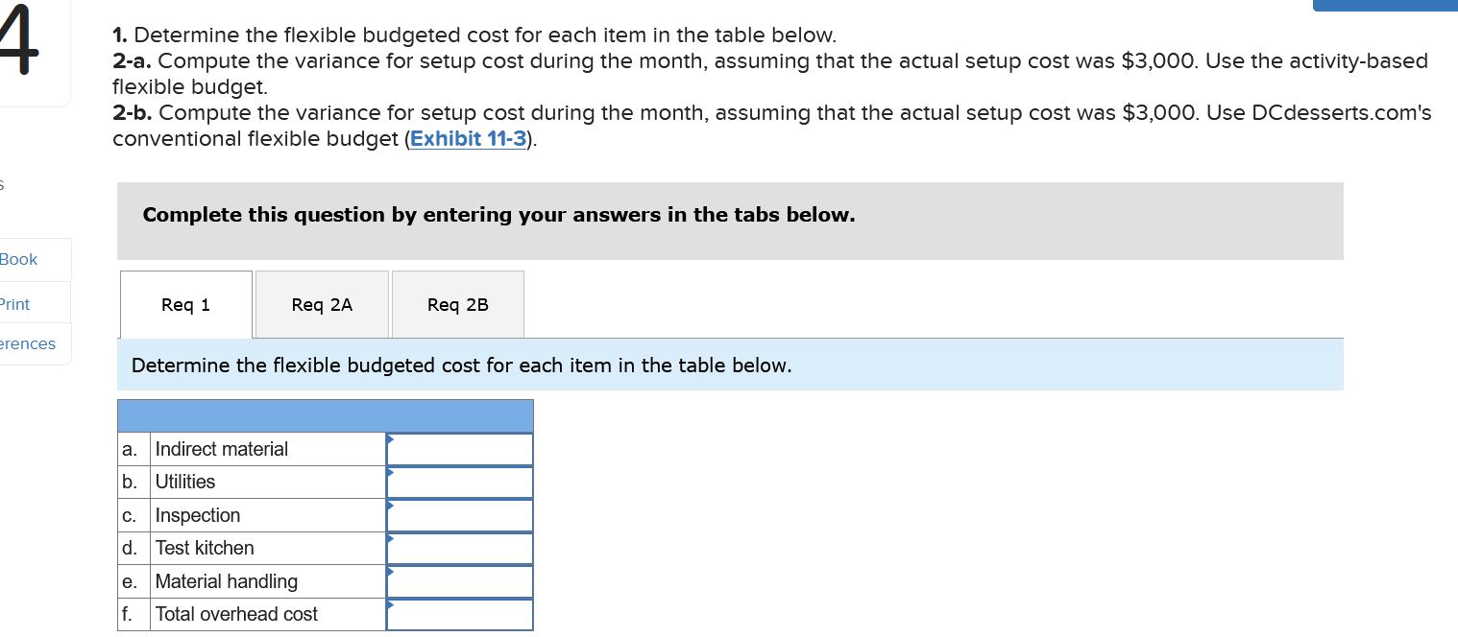The width and height of the screenshot is (1458, 637).
Task: Click the Print sidebar link
Action: [x=13, y=304]
